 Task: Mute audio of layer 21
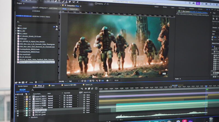pos(18,111)
